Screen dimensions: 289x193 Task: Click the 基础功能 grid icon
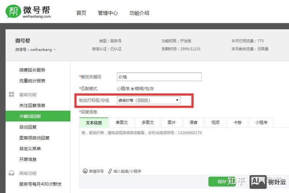[12, 94]
